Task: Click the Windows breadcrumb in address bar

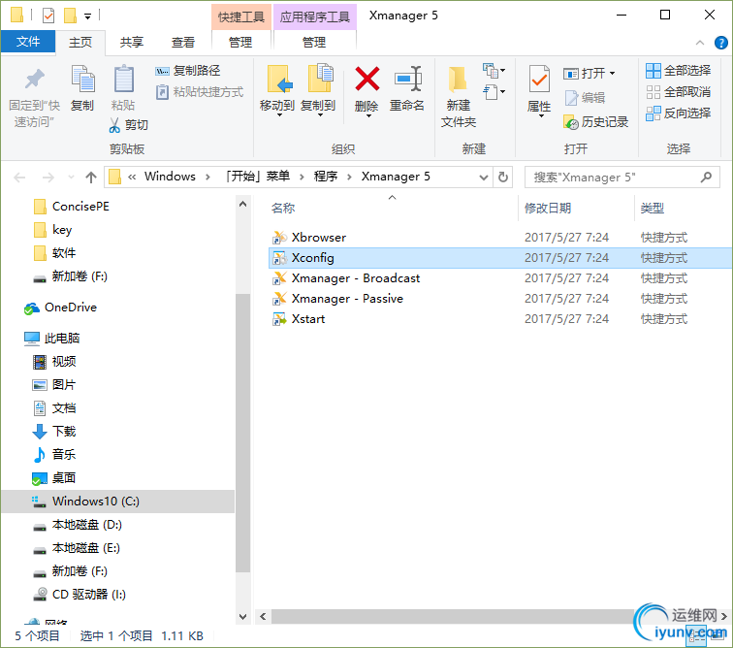Action: coord(171,177)
